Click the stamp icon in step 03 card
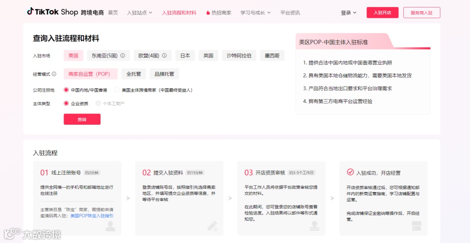 pos(315,226)
